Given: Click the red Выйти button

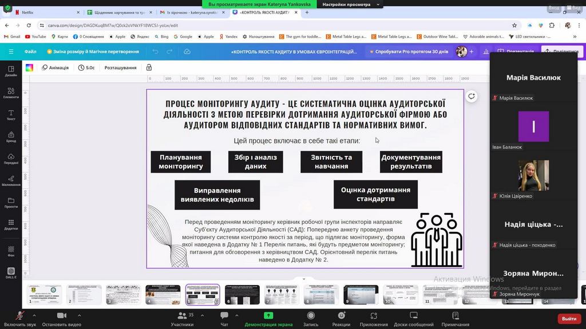Looking at the screenshot, I should [x=569, y=318].
